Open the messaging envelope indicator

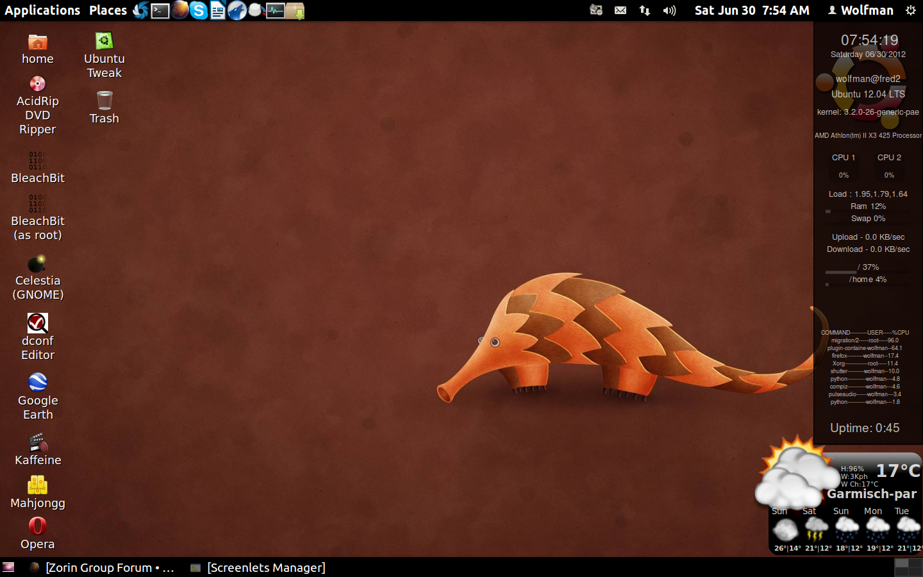[x=620, y=10]
